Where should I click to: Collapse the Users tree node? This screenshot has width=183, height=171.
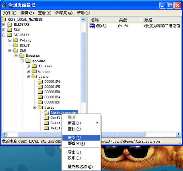(28, 76)
